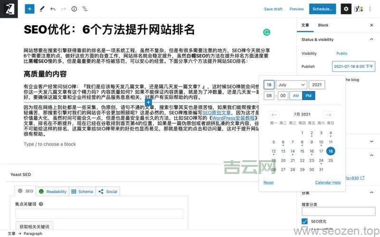This screenshot has width=380, height=237.
Task: Click the Preview button
Action: pos(296,9)
